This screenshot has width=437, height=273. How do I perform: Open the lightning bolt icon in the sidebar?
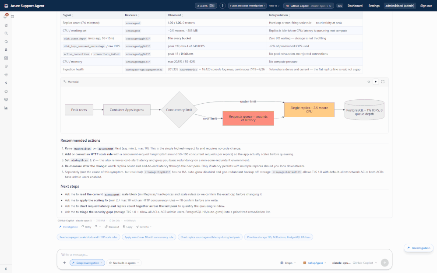[6, 83]
